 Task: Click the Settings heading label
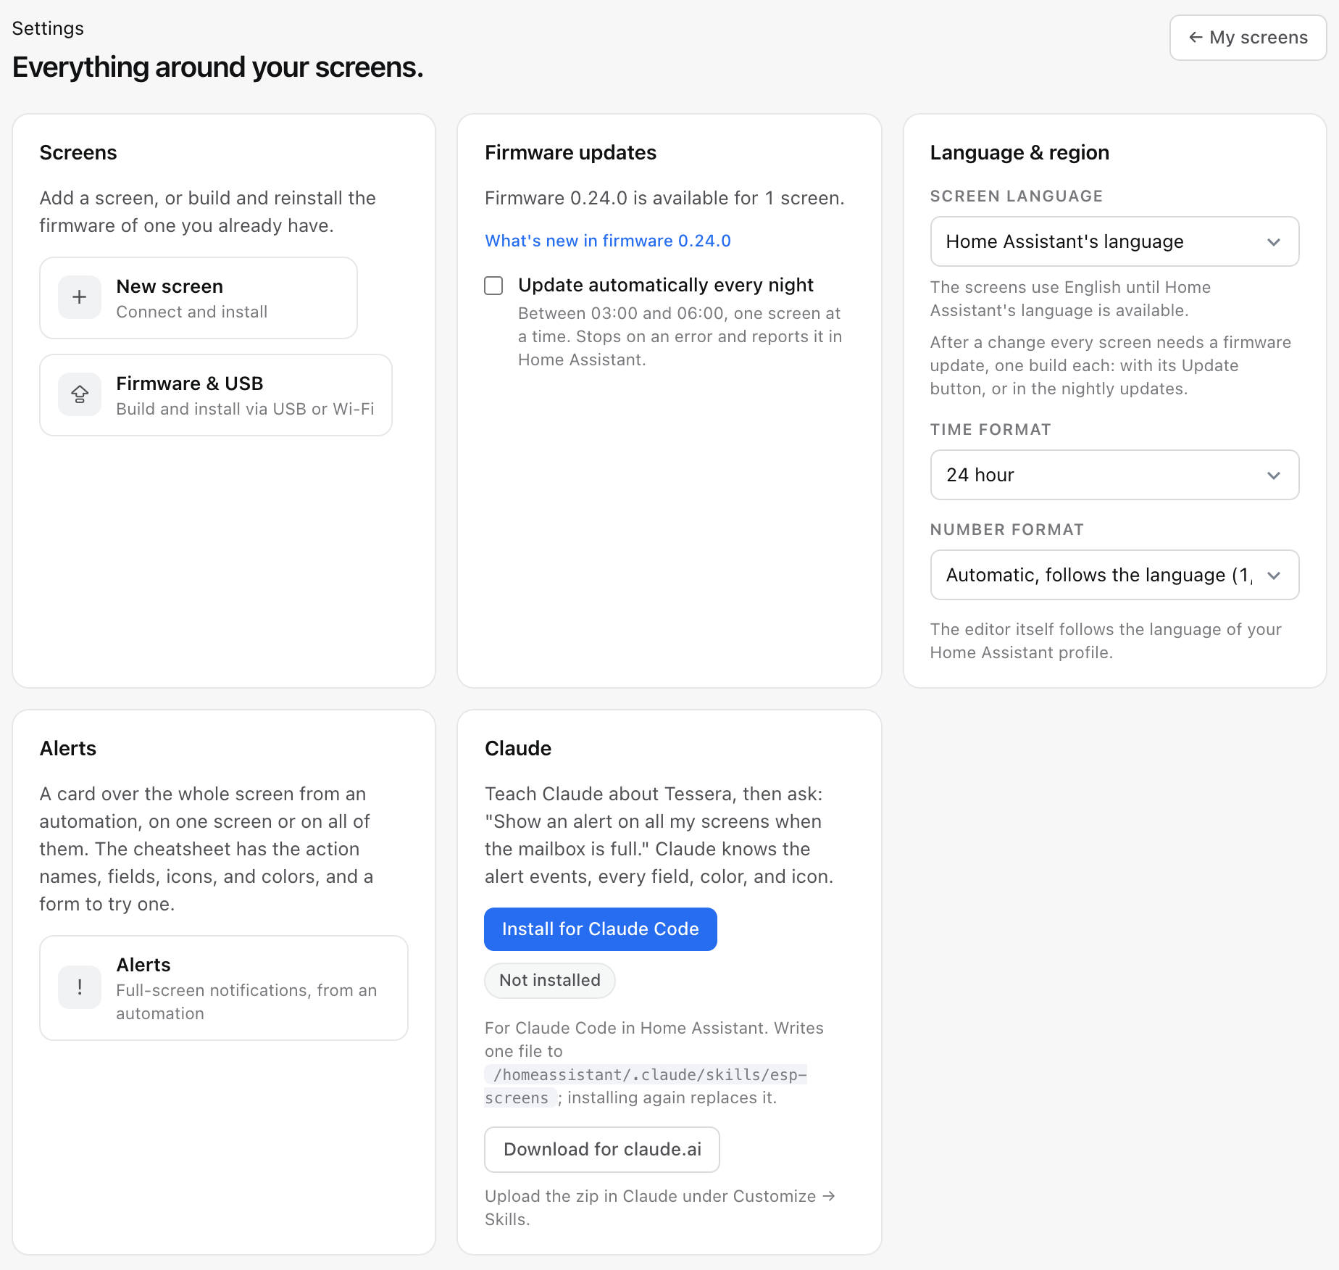click(x=48, y=28)
